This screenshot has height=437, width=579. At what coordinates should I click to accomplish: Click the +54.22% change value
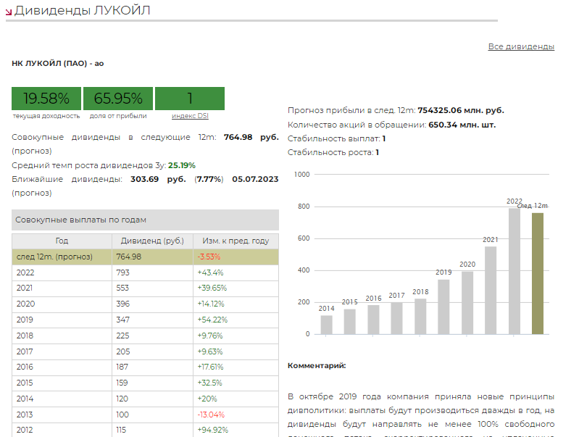[212, 320]
